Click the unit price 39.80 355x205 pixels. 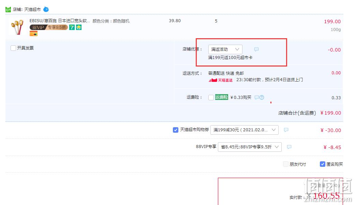point(175,20)
